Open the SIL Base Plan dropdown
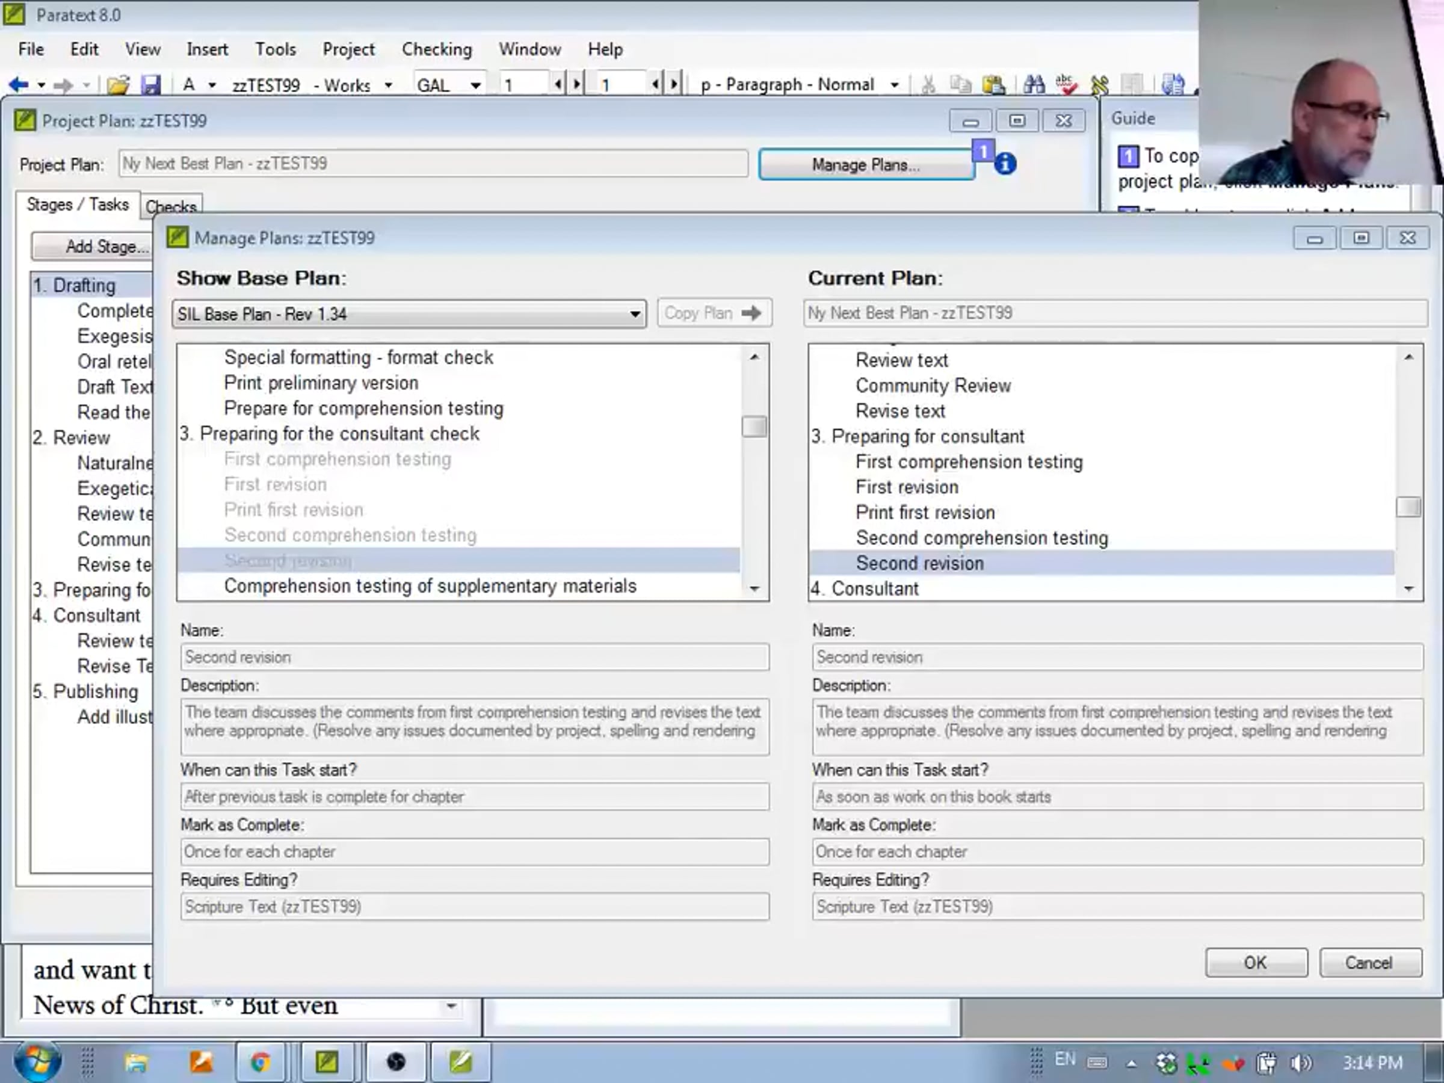The image size is (1444, 1083). coord(634,314)
